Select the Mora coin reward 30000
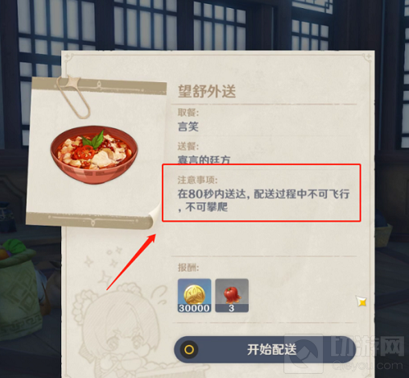Screen dimensions: 409x378 pyautogui.click(x=194, y=296)
